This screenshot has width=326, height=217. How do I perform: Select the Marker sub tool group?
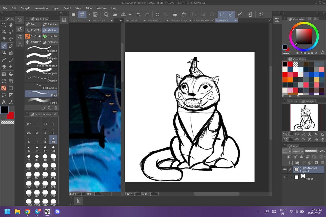pos(50,30)
